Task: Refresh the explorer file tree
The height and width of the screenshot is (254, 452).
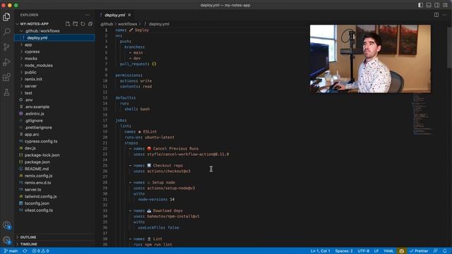Action: click(83, 24)
